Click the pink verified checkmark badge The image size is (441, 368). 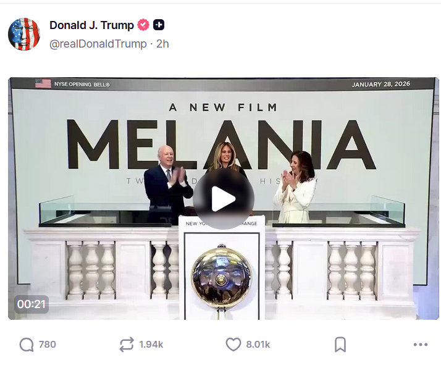143,25
